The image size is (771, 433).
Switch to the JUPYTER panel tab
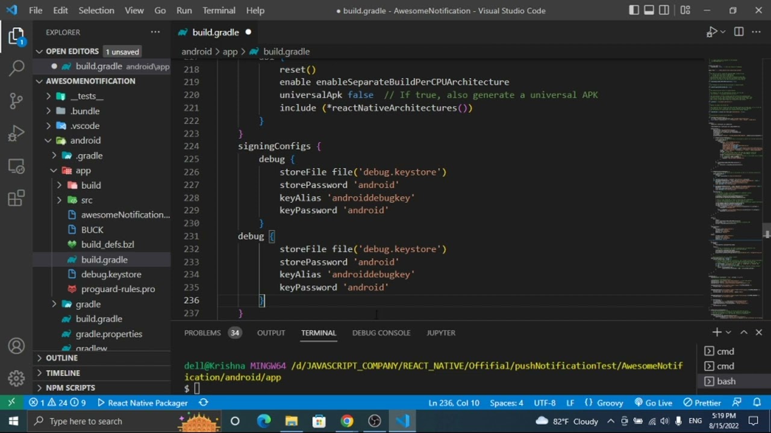click(x=441, y=333)
